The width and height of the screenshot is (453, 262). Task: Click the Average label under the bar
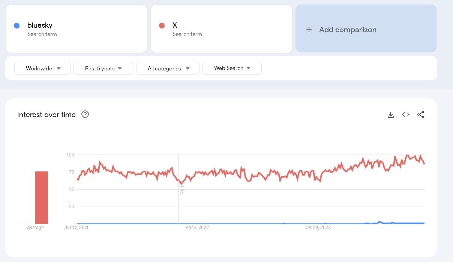35,228
